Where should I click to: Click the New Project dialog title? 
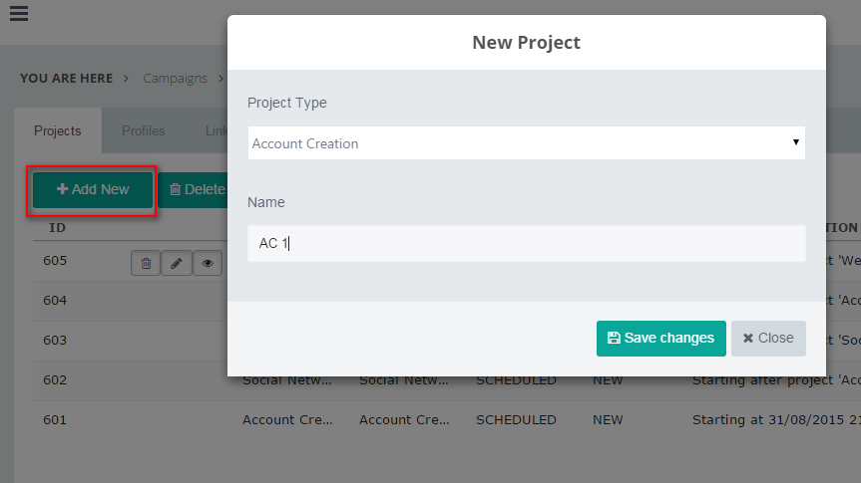[x=526, y=42]
